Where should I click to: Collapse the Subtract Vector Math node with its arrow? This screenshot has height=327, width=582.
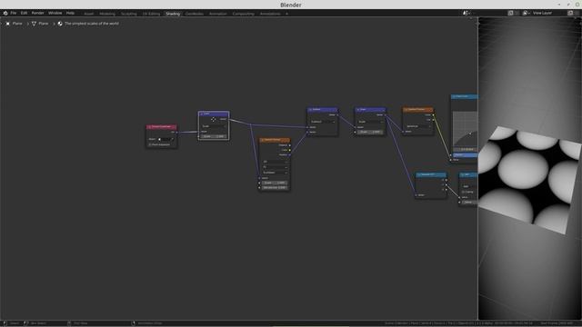(x=311, y=110)
